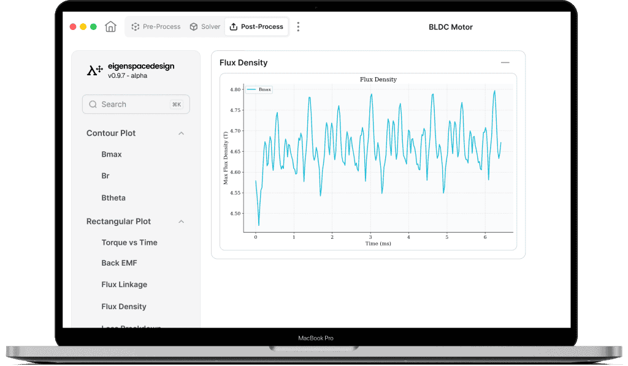
Task: Switch to the Solver tab
Action: pos(205,27)
